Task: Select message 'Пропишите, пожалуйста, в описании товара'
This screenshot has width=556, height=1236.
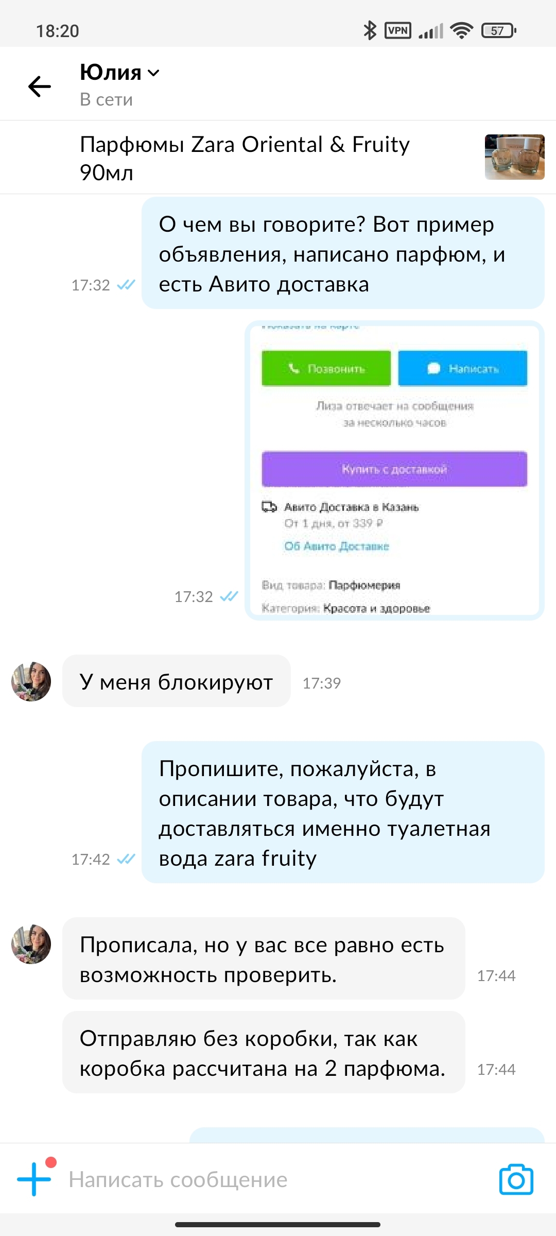Action: tap(343, 813)
